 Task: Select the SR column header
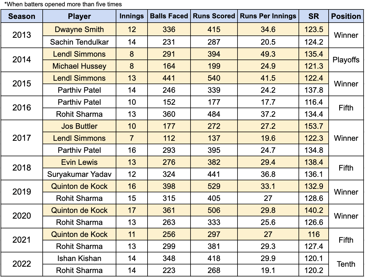(x=314, y=16)
